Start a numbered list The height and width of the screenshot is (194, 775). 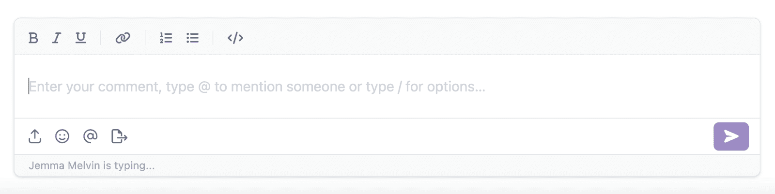coord(166,38)
